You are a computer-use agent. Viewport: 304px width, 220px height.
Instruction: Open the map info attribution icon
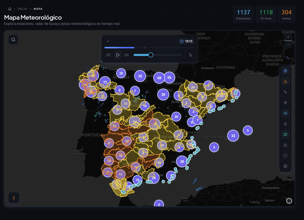tap(289, 201)
